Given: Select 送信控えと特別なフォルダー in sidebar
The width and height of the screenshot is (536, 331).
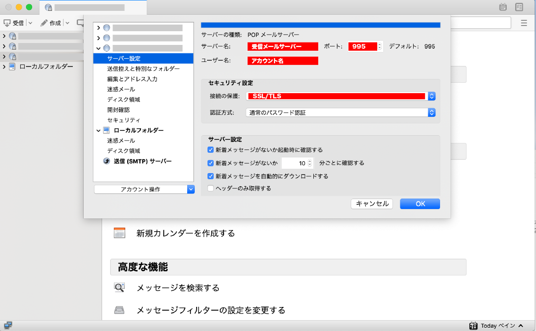Looking at the screenshot, I should (143, 69).
